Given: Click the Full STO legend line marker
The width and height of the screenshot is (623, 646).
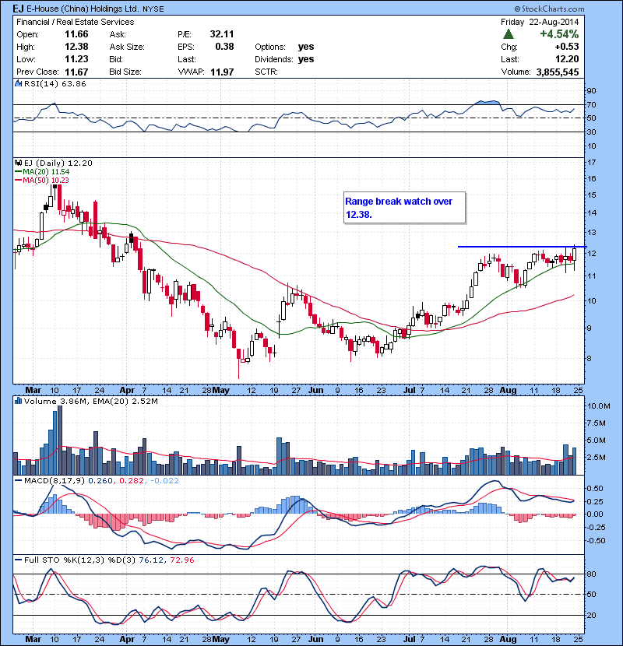Looking at the screenshot, I should pos(18,560).
